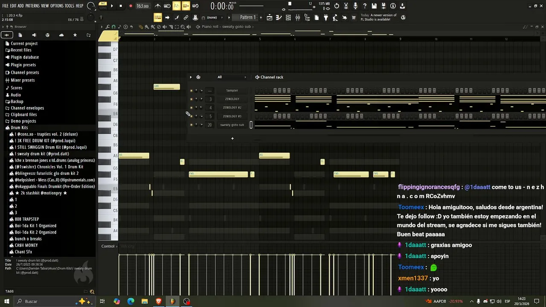
Task: Open the Playlist view icon
Action: click(270, 17)
